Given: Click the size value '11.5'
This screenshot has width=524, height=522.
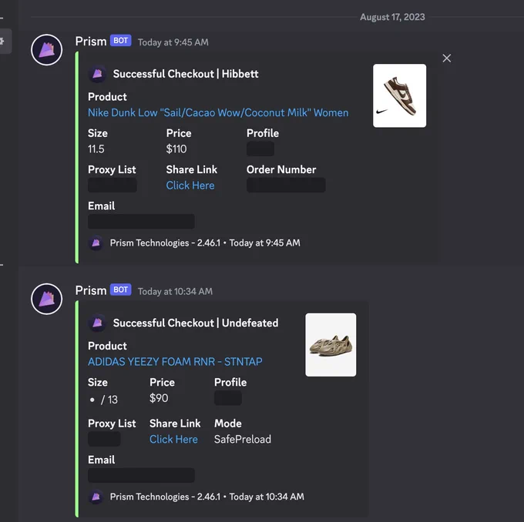Looking at the screenshot, I should pos(96,149).
